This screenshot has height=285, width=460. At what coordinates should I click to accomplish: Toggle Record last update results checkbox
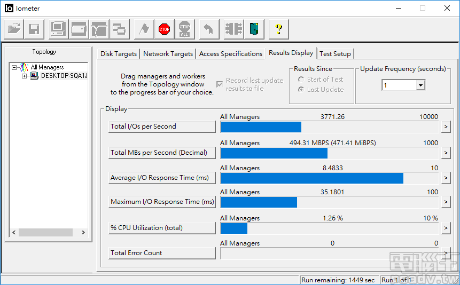(x=220, y=84)
